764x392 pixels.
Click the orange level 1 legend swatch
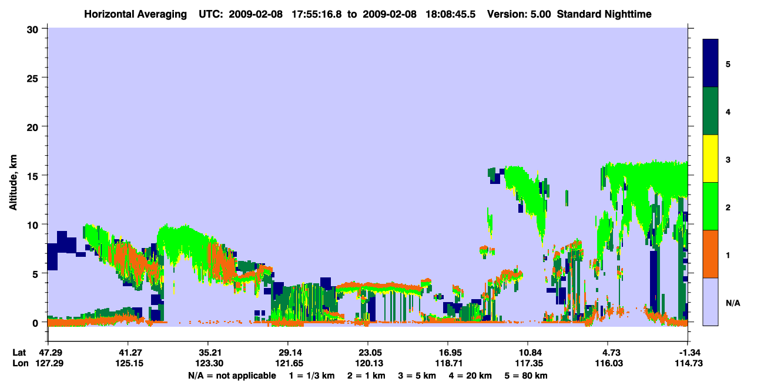tap(711, 254)
